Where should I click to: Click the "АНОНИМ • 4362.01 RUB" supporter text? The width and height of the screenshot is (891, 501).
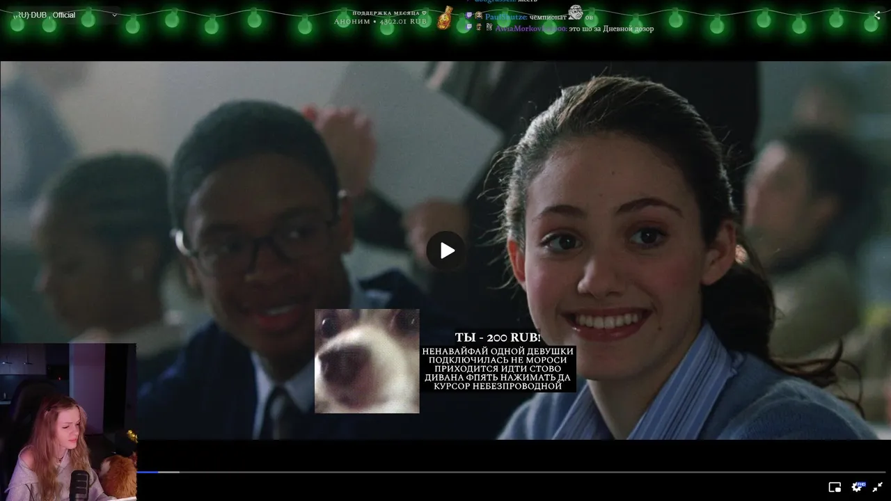pos(380,22)
